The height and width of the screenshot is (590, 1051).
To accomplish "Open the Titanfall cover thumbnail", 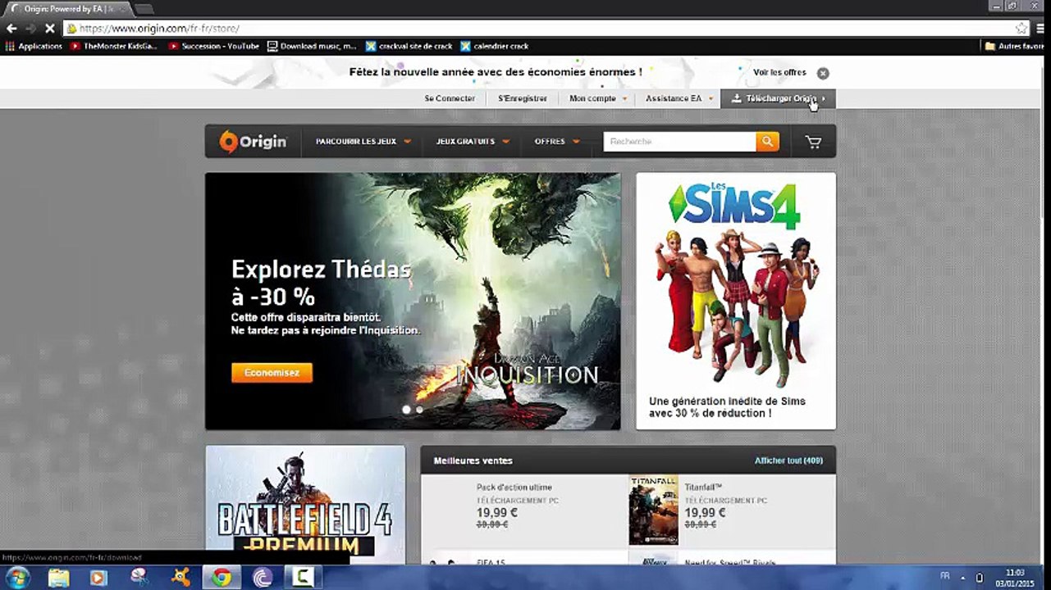I will pyautogui.click(x=653, y=510).
